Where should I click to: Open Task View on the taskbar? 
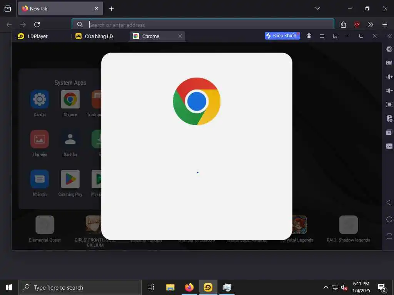151,287
